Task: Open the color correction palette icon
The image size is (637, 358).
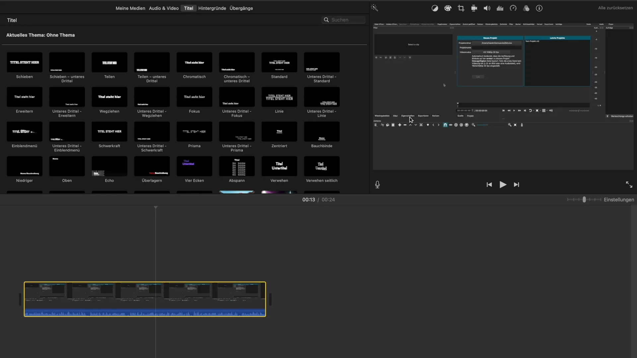Action: [x=448, y=8]
